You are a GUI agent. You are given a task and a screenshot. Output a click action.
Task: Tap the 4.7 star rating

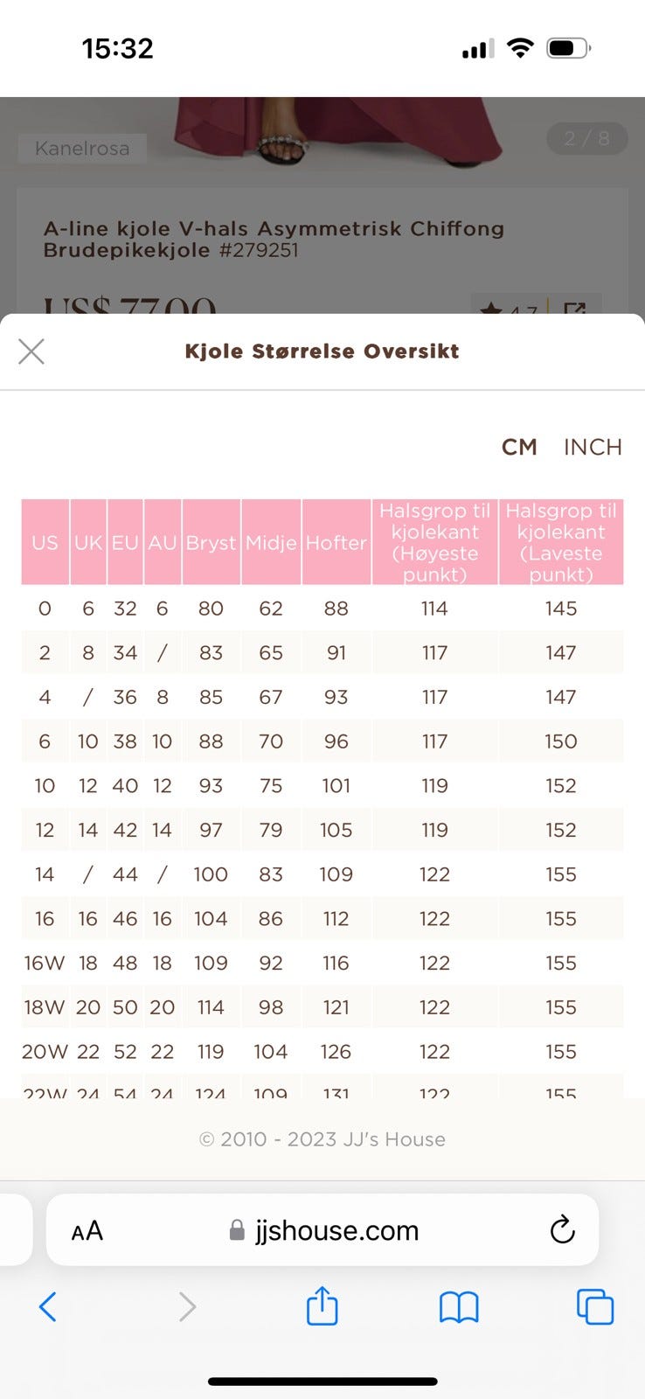point(509,309)
